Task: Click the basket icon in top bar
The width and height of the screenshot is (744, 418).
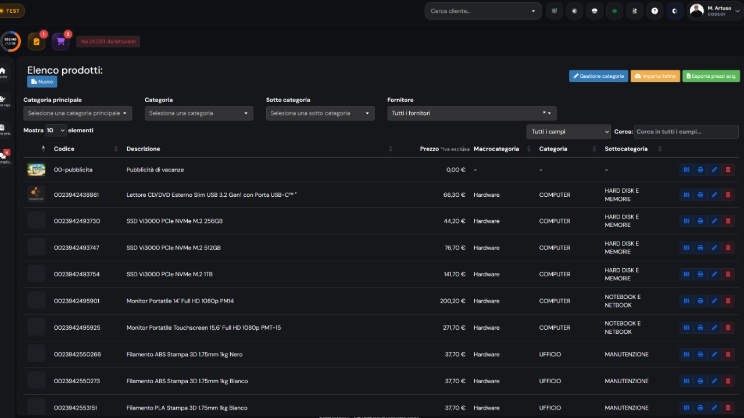Action: pos(594,11)
